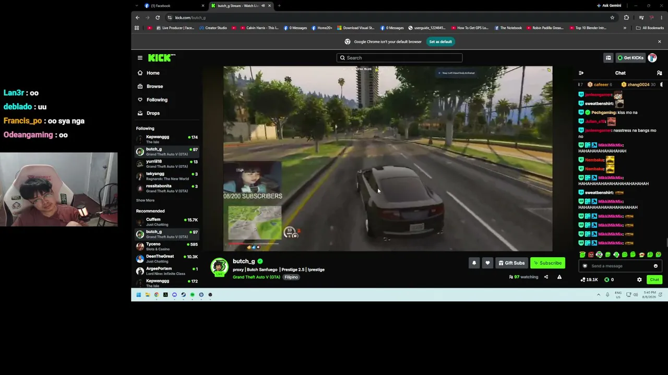
Task: Open Cuffem channel in Recommended list
Action: 167,222
